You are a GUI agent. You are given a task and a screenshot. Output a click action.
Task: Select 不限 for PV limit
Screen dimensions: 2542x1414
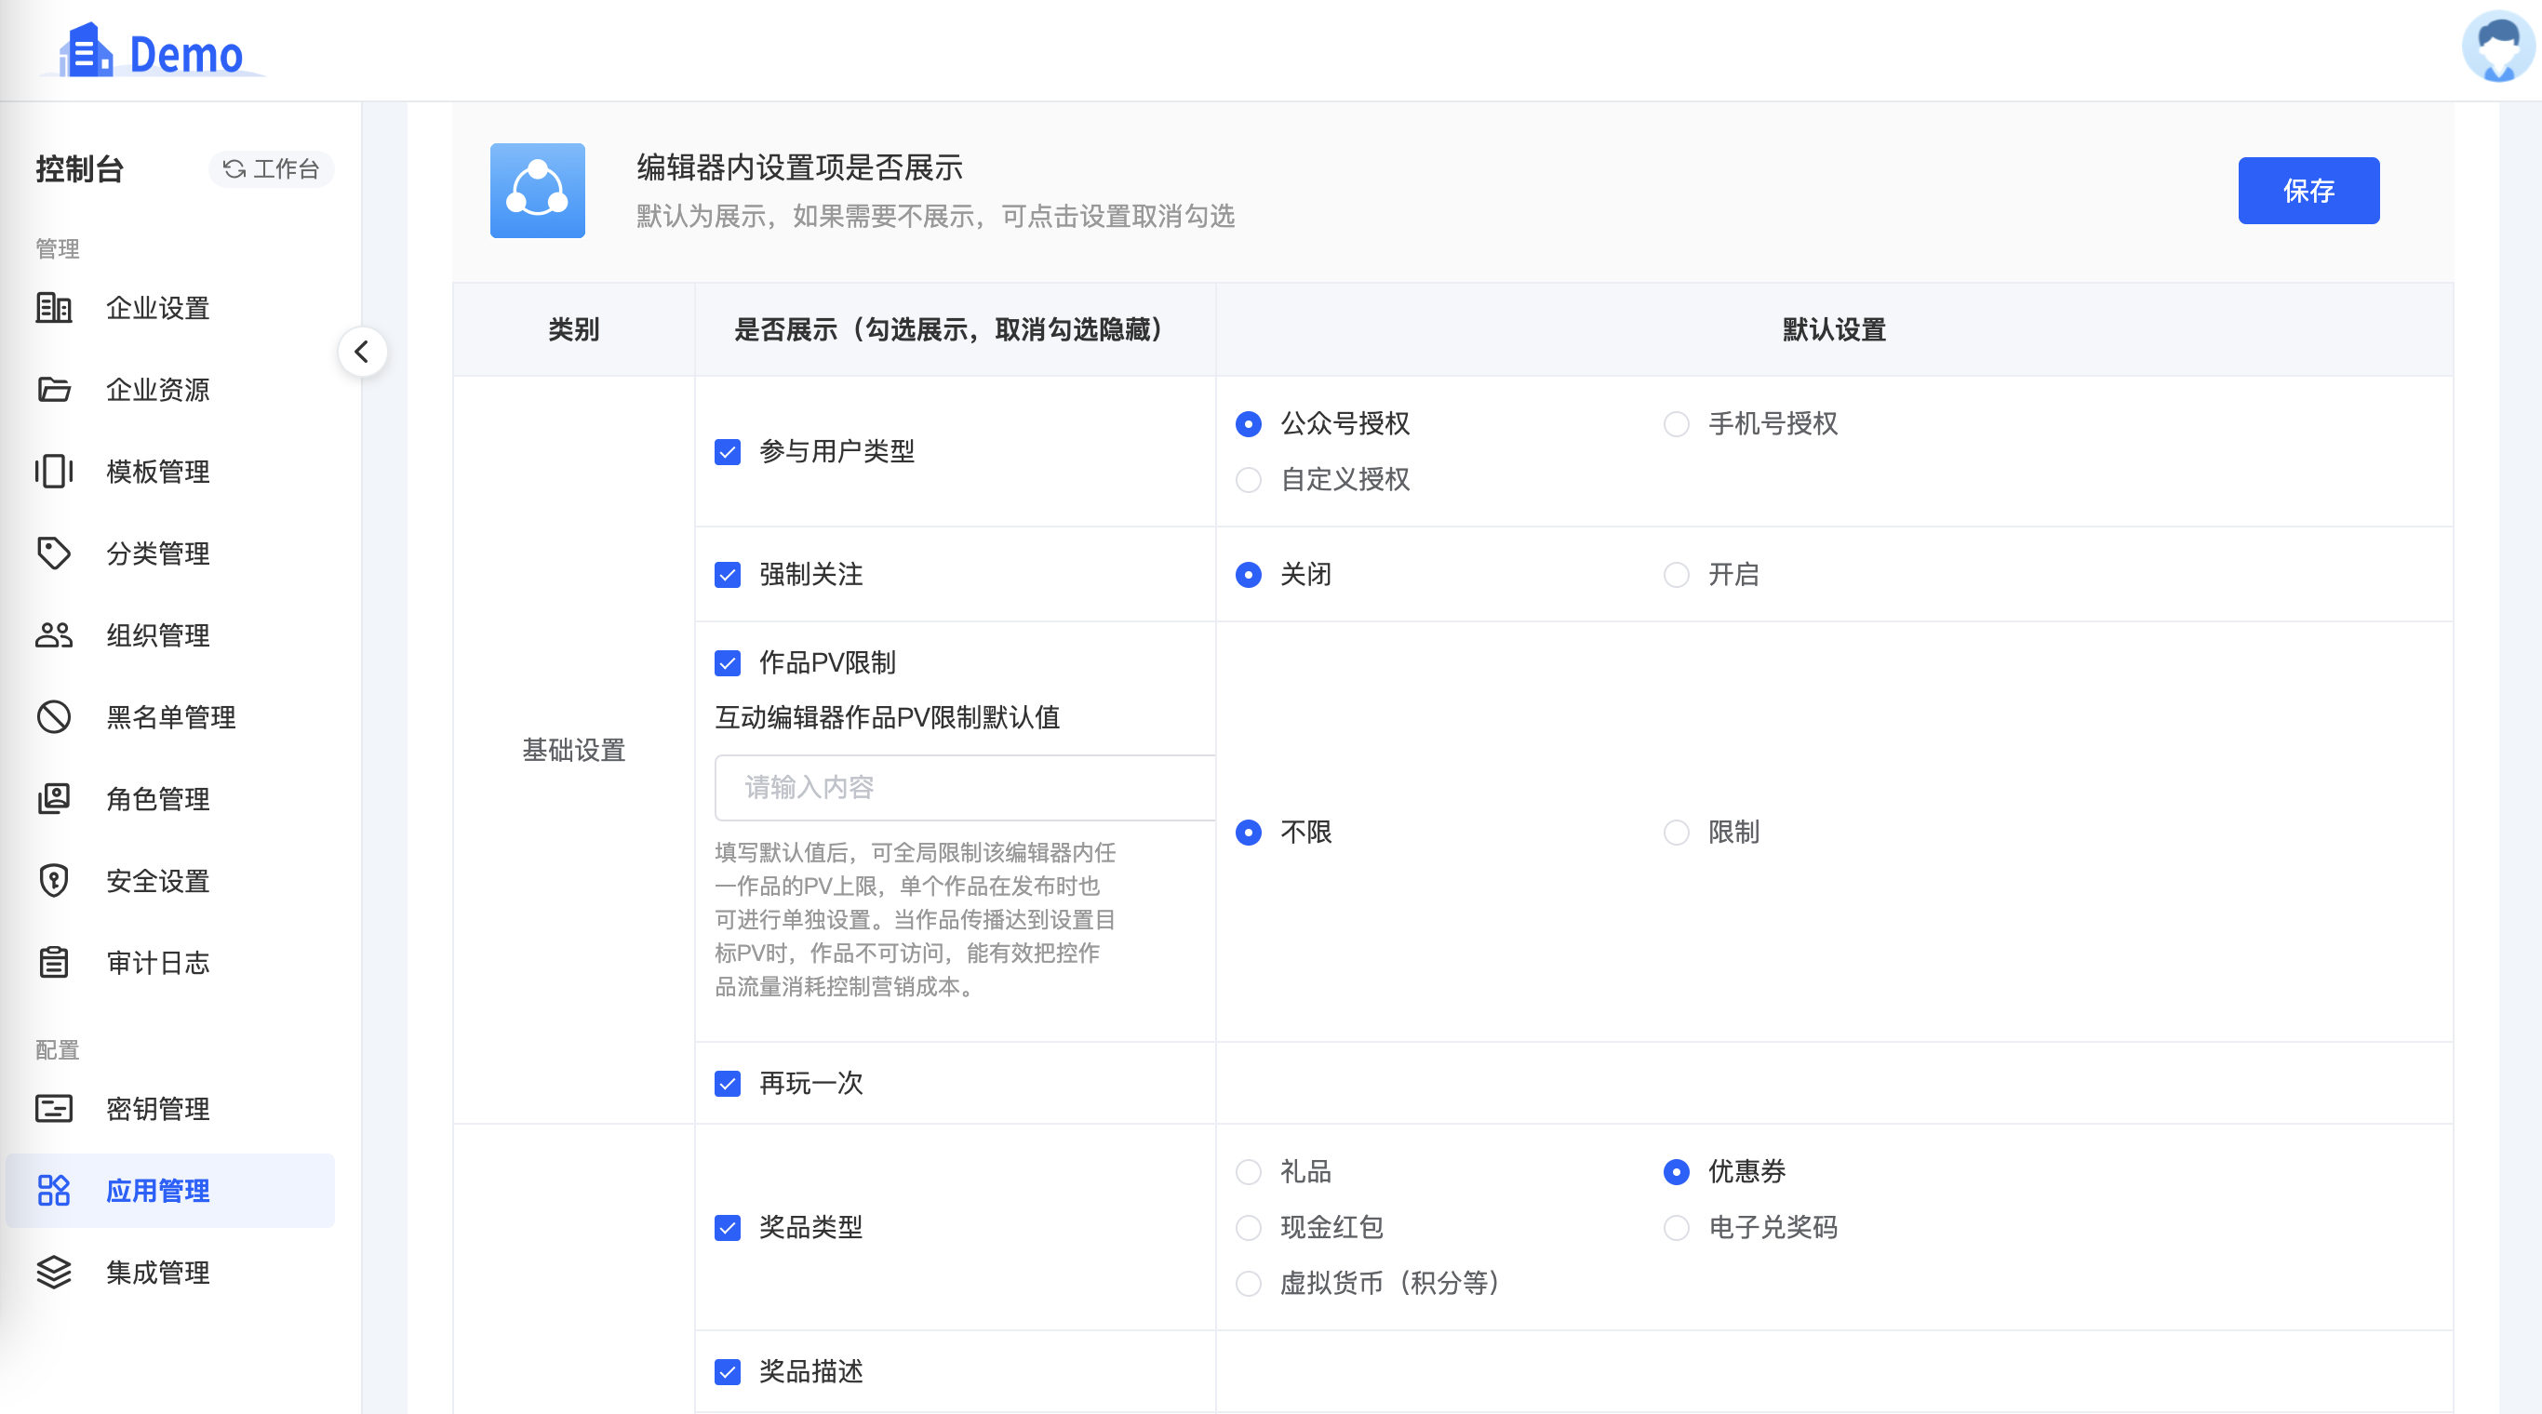click(x=1249, y=833)
